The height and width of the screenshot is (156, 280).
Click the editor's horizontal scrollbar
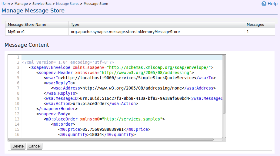[x=115, y=139]
